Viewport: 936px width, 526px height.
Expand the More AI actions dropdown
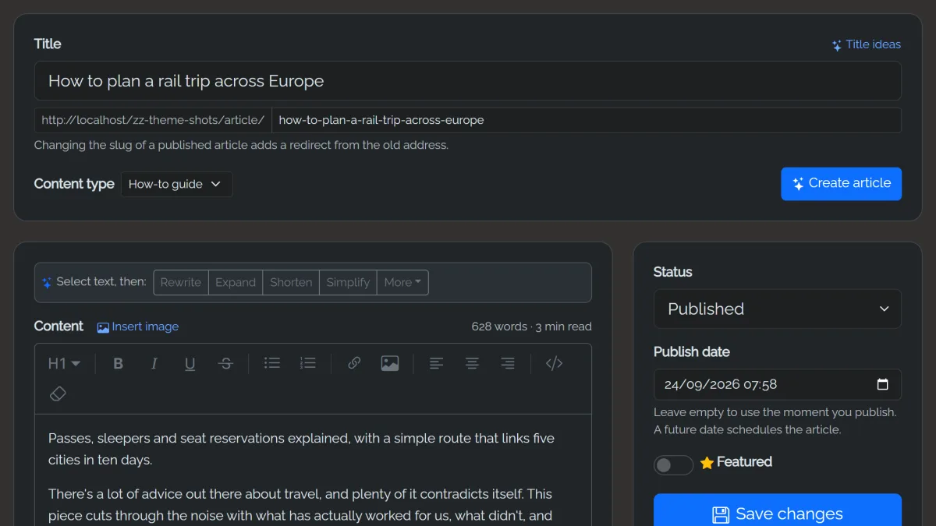pyautogui.click(x=402, y=282)
